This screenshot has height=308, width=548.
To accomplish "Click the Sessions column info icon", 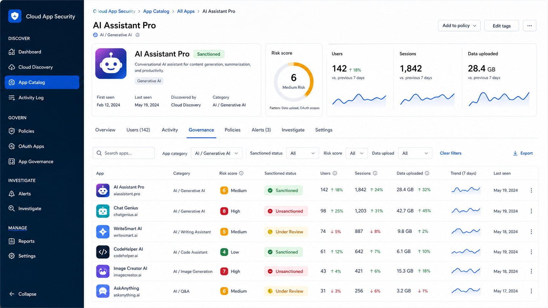I will point(375,173).
